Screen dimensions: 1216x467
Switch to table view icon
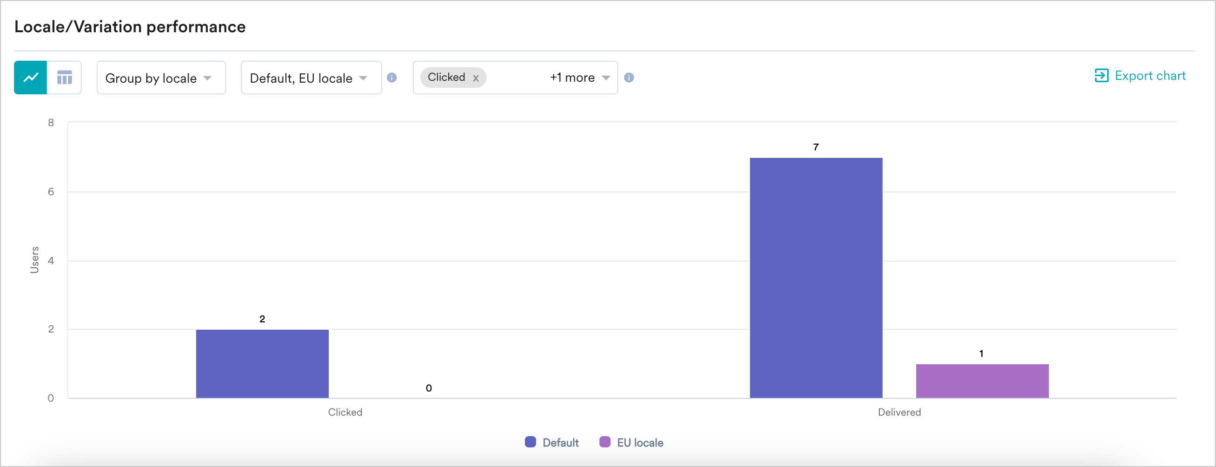64,78
